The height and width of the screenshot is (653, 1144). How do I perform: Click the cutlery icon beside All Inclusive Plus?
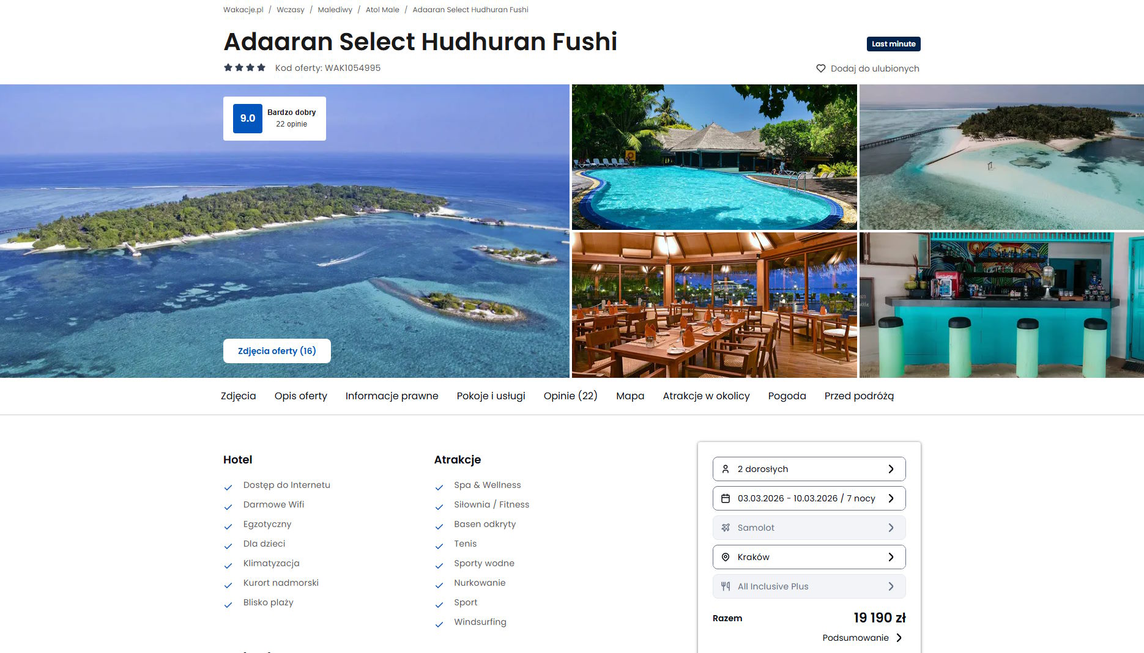[726, 586]
